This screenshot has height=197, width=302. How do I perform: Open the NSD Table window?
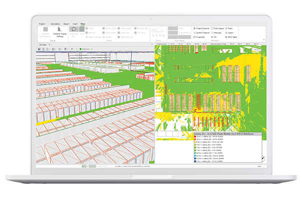coord(231,37)
